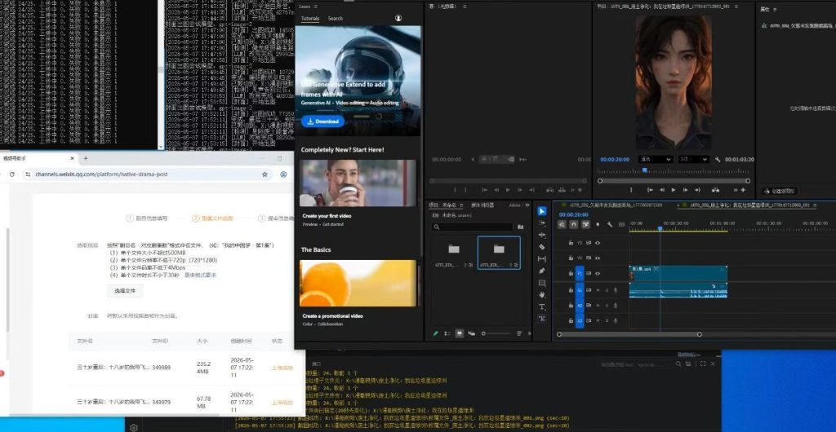Bookmark page with star in browser address bar

pos(265,174)
